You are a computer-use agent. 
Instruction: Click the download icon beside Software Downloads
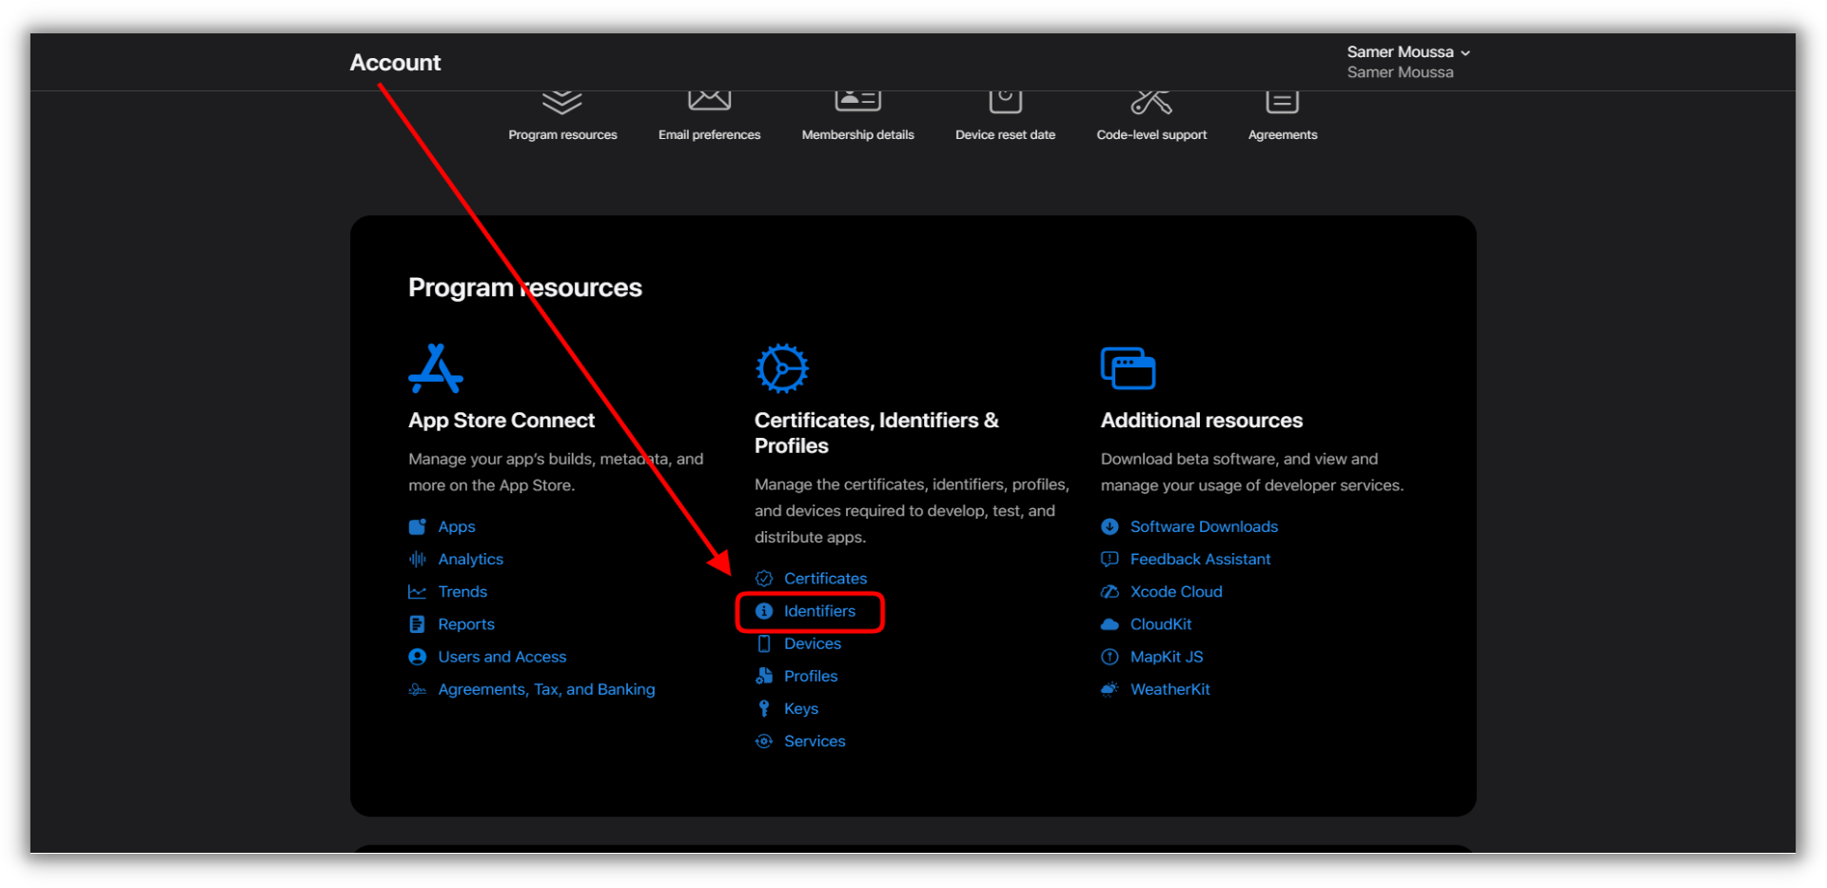pos(1110,527)
